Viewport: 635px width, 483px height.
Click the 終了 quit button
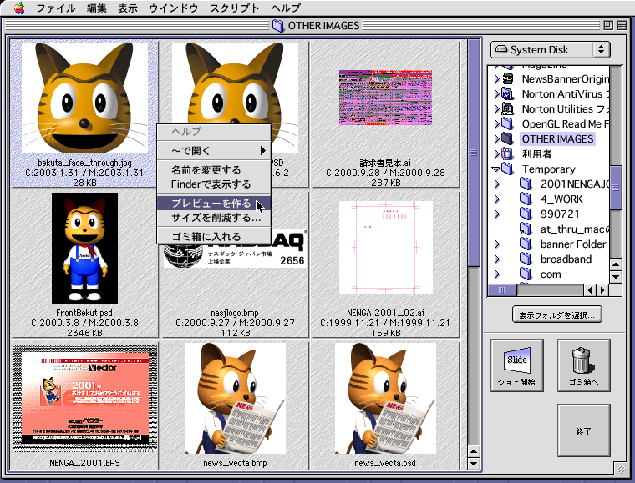click(583, 430)
